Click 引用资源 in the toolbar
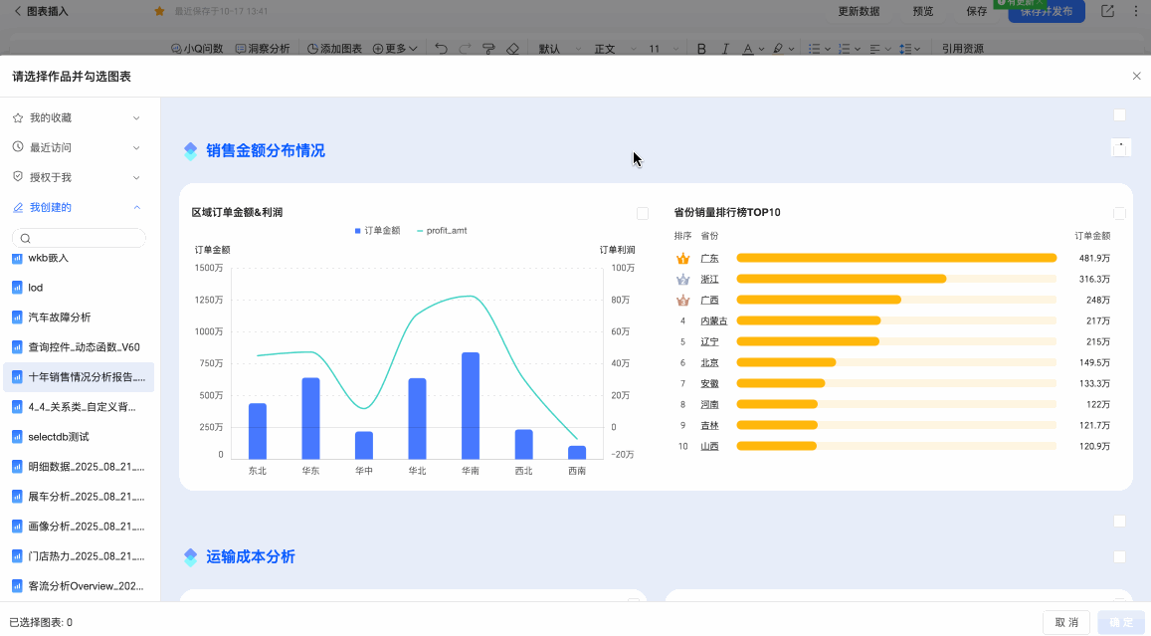 coord(962,49)
